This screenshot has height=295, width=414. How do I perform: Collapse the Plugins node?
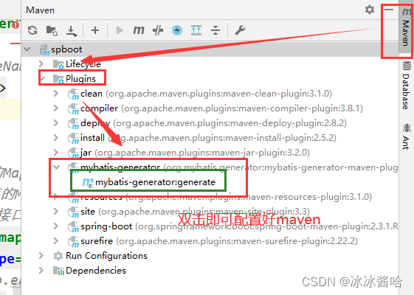point(42,79)
